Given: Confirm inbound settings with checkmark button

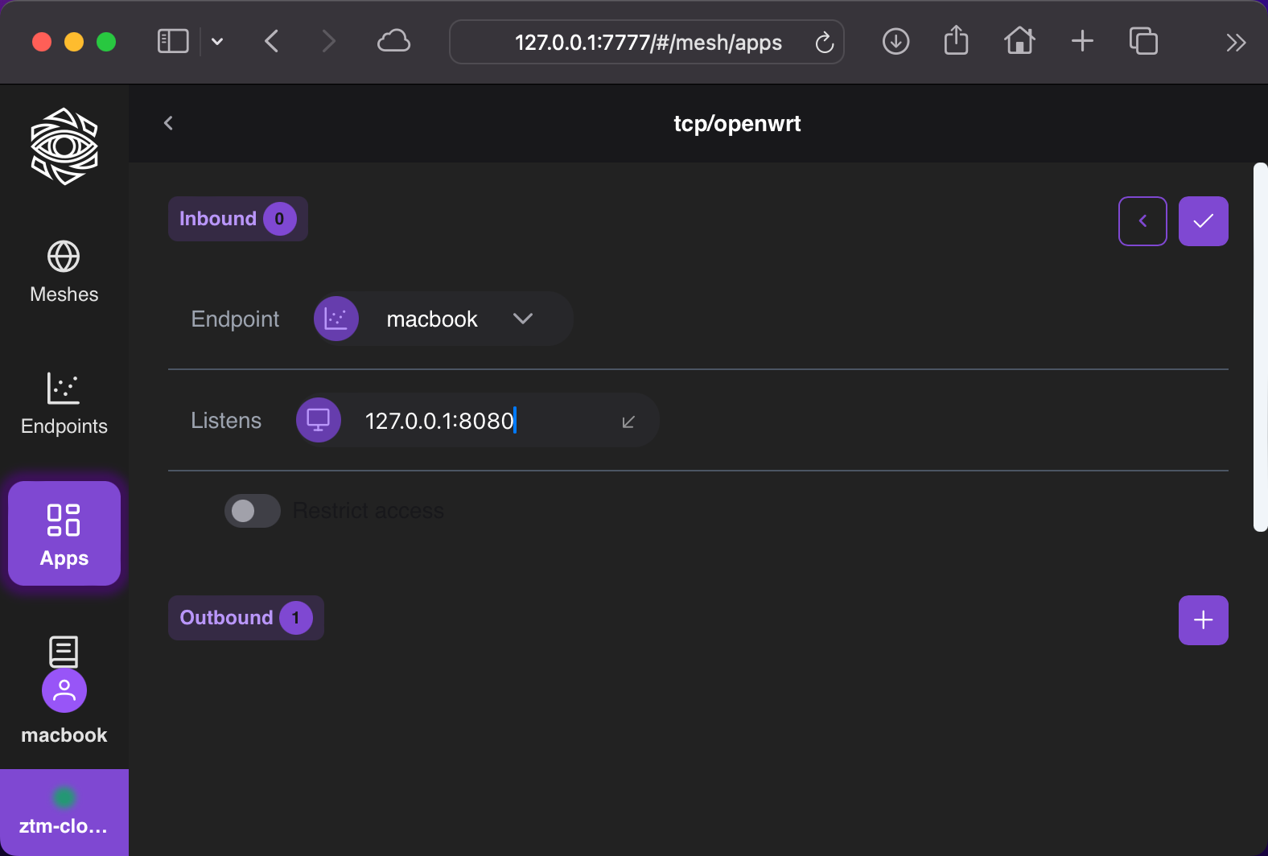Looking at the screenshot, I should tap(1203, 221).
